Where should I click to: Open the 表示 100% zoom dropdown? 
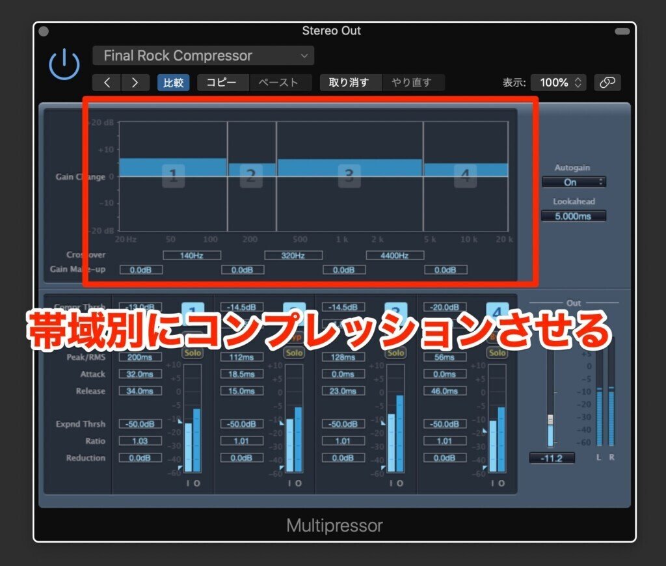coord(558,83)
